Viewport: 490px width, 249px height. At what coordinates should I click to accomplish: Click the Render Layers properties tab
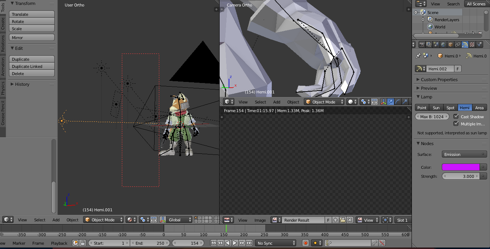tap(429, 44)
